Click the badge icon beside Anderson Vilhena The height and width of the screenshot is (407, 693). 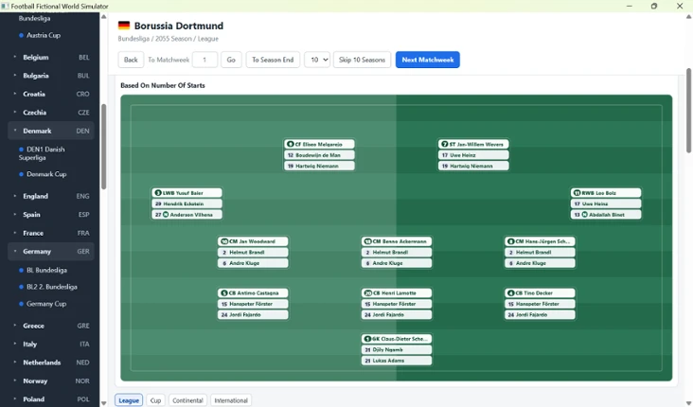coord(166,214)
